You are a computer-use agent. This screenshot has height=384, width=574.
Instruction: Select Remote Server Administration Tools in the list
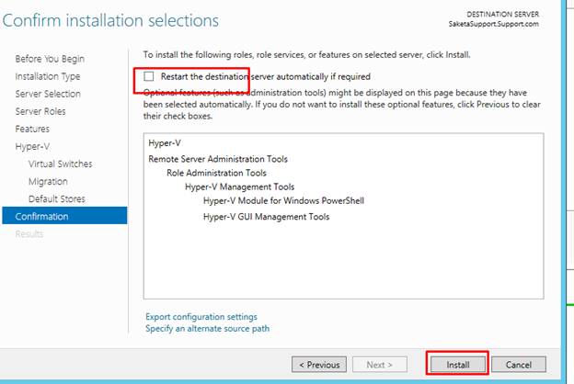(x=217, y=159)
